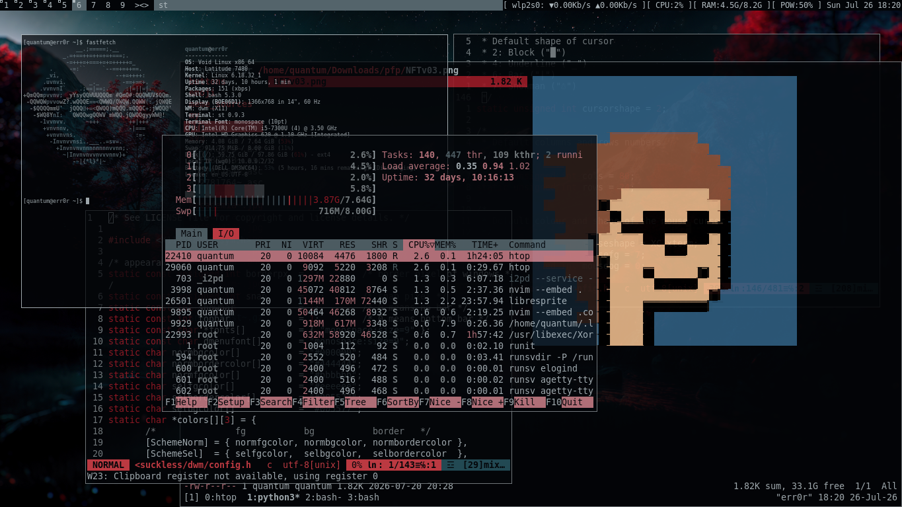
Task: Select process 3998 nvim row in htop
Action: (x=379, y=290)
